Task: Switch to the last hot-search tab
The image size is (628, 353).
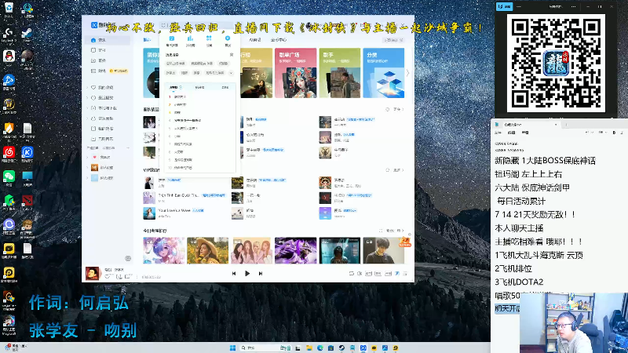Action: pos(225,87)
